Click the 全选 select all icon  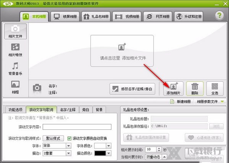pos(214,89)
